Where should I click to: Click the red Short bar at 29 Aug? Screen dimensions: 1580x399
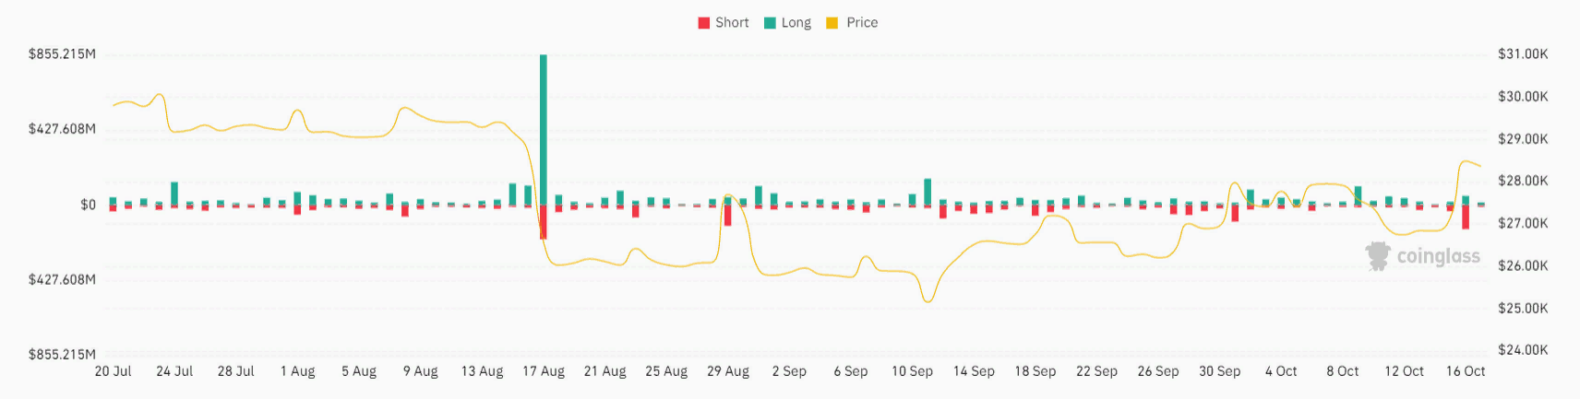[727, 215]
